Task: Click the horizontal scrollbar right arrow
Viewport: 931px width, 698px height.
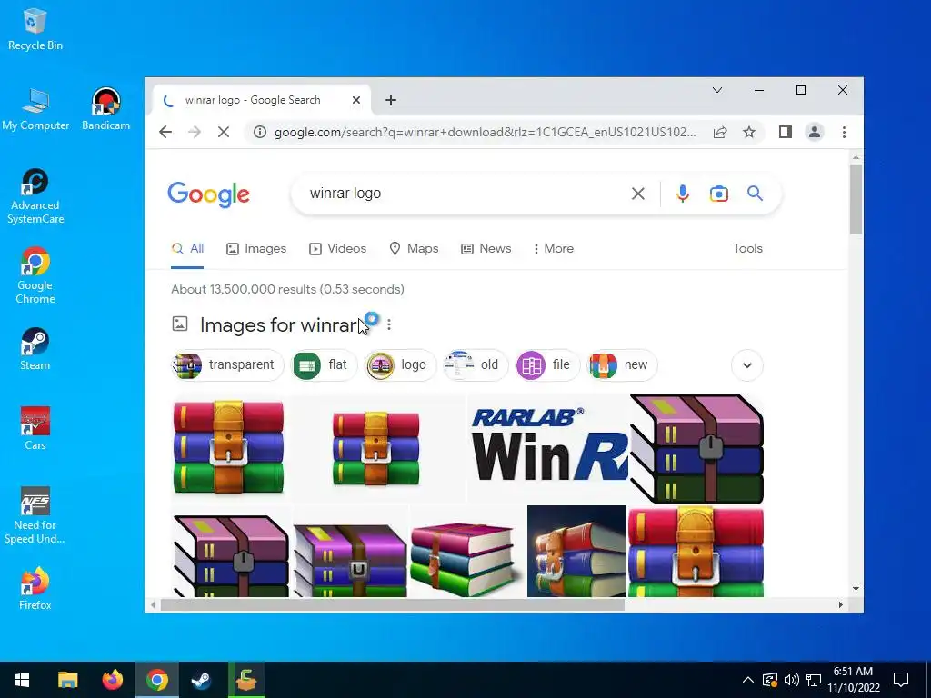Action: (841, 604)
